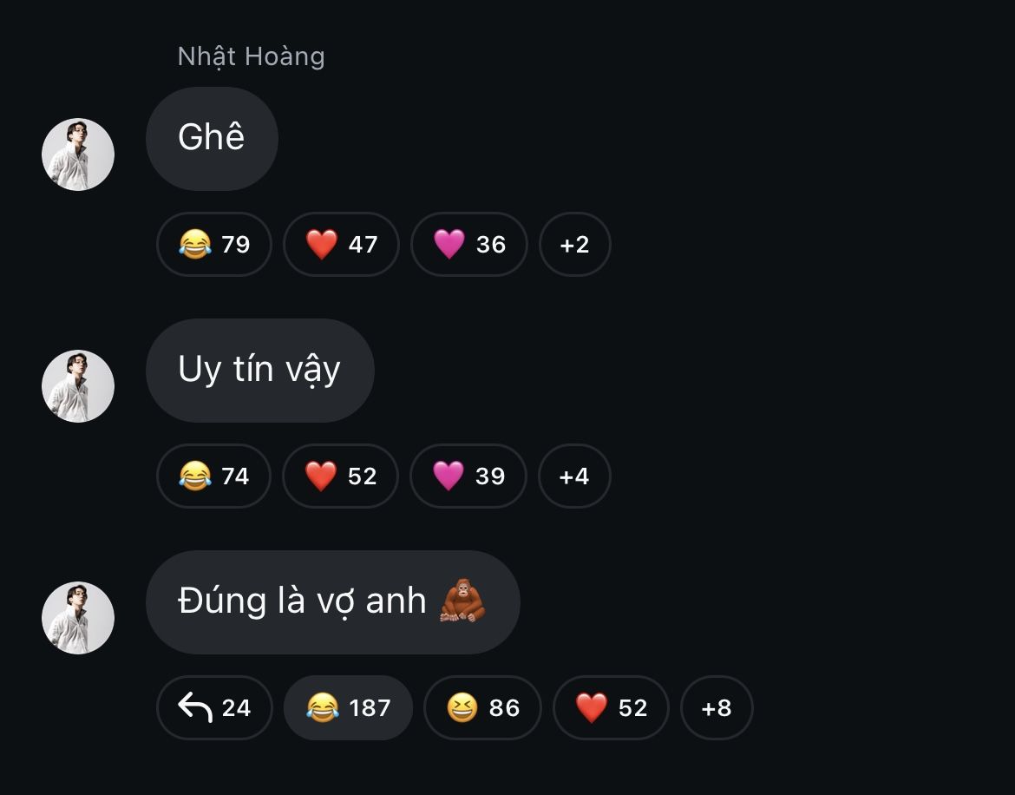This screenshot has width=1015, height=795.
Task: Tap the red heart with 52 under 'Đúng là vợ anh'
Action: click(611, 707)
